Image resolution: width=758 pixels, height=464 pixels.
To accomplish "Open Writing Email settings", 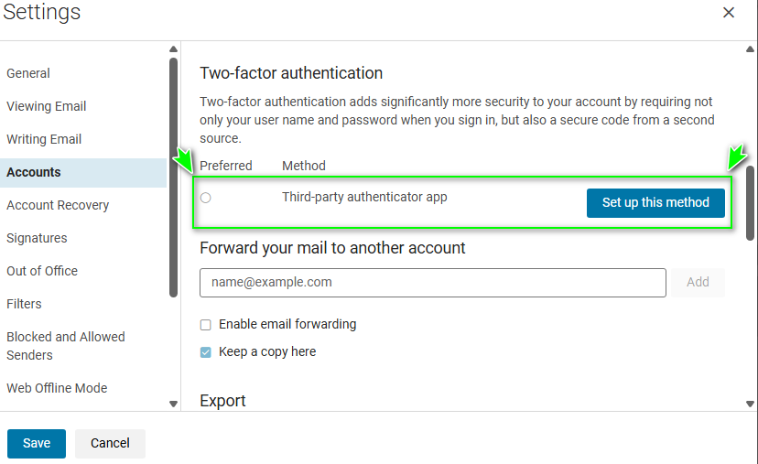I will [44, 139].
